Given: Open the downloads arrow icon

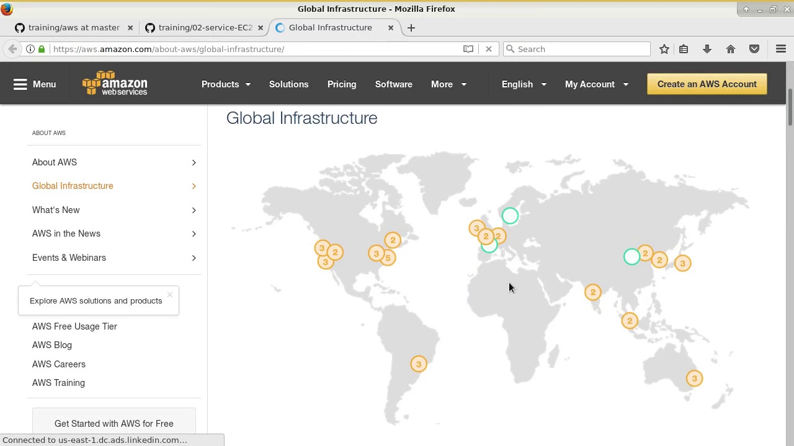Looking at the screenshot, I should click(x=707, y=49).
